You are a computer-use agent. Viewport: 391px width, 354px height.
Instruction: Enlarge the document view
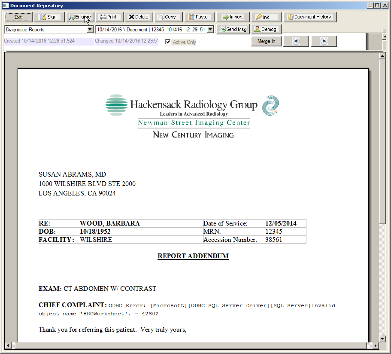tap(79, 17)
